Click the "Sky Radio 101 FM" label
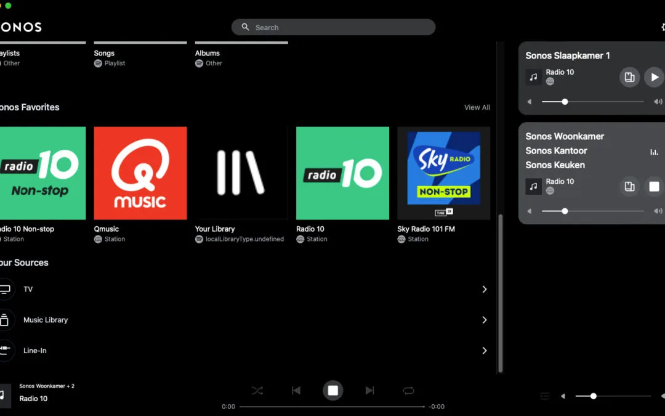This screenshot has width=665, height=416. [x=426, y=229]
